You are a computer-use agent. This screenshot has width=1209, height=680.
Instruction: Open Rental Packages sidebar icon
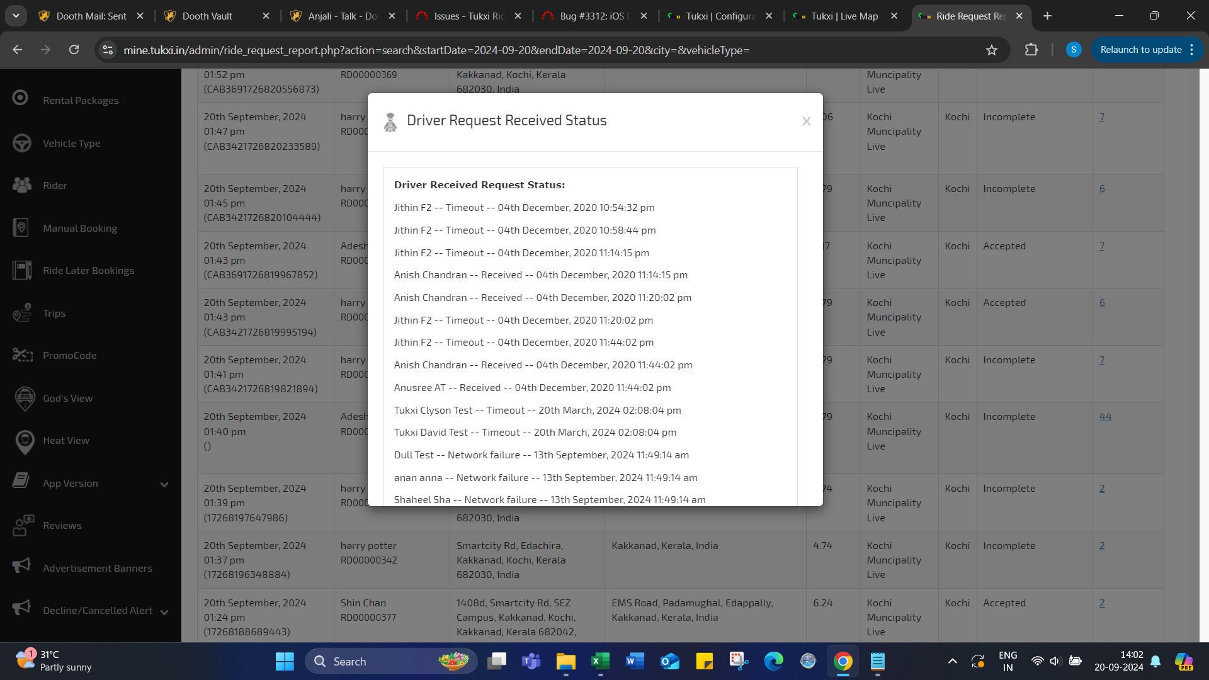point(21,98)
